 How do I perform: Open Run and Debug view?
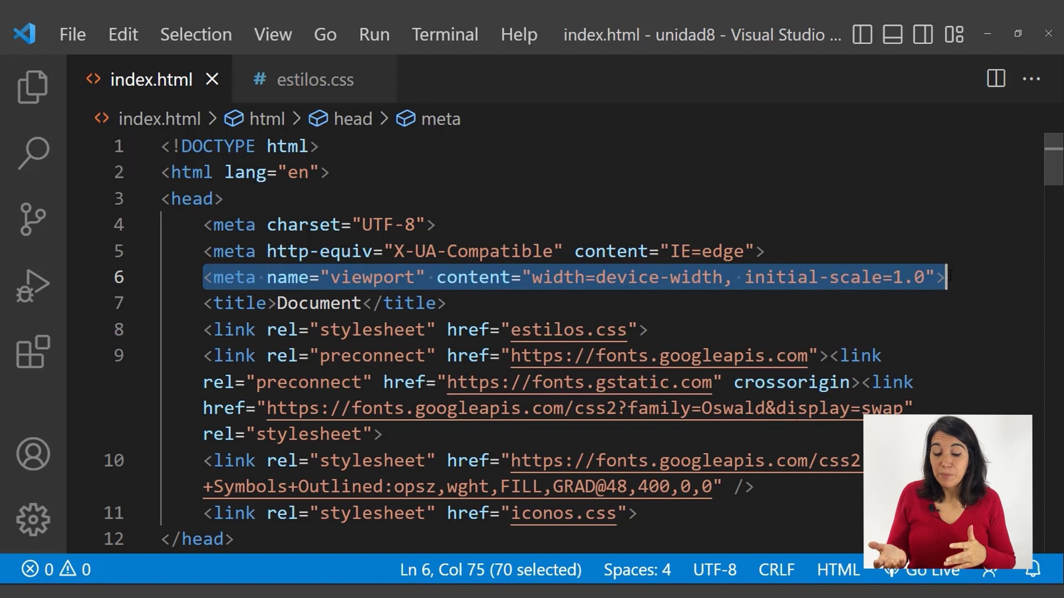[32, 285]
